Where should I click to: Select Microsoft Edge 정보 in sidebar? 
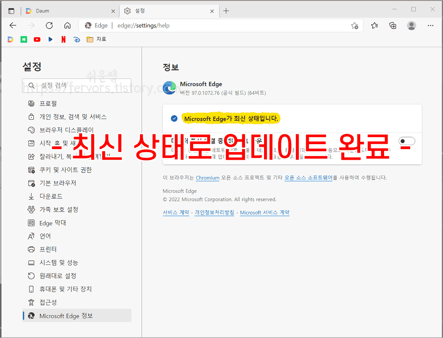pyautogui.click(x=77, y=316)
